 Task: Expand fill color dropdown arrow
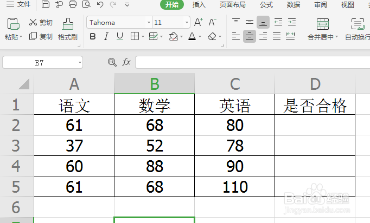tap(181, 36)
